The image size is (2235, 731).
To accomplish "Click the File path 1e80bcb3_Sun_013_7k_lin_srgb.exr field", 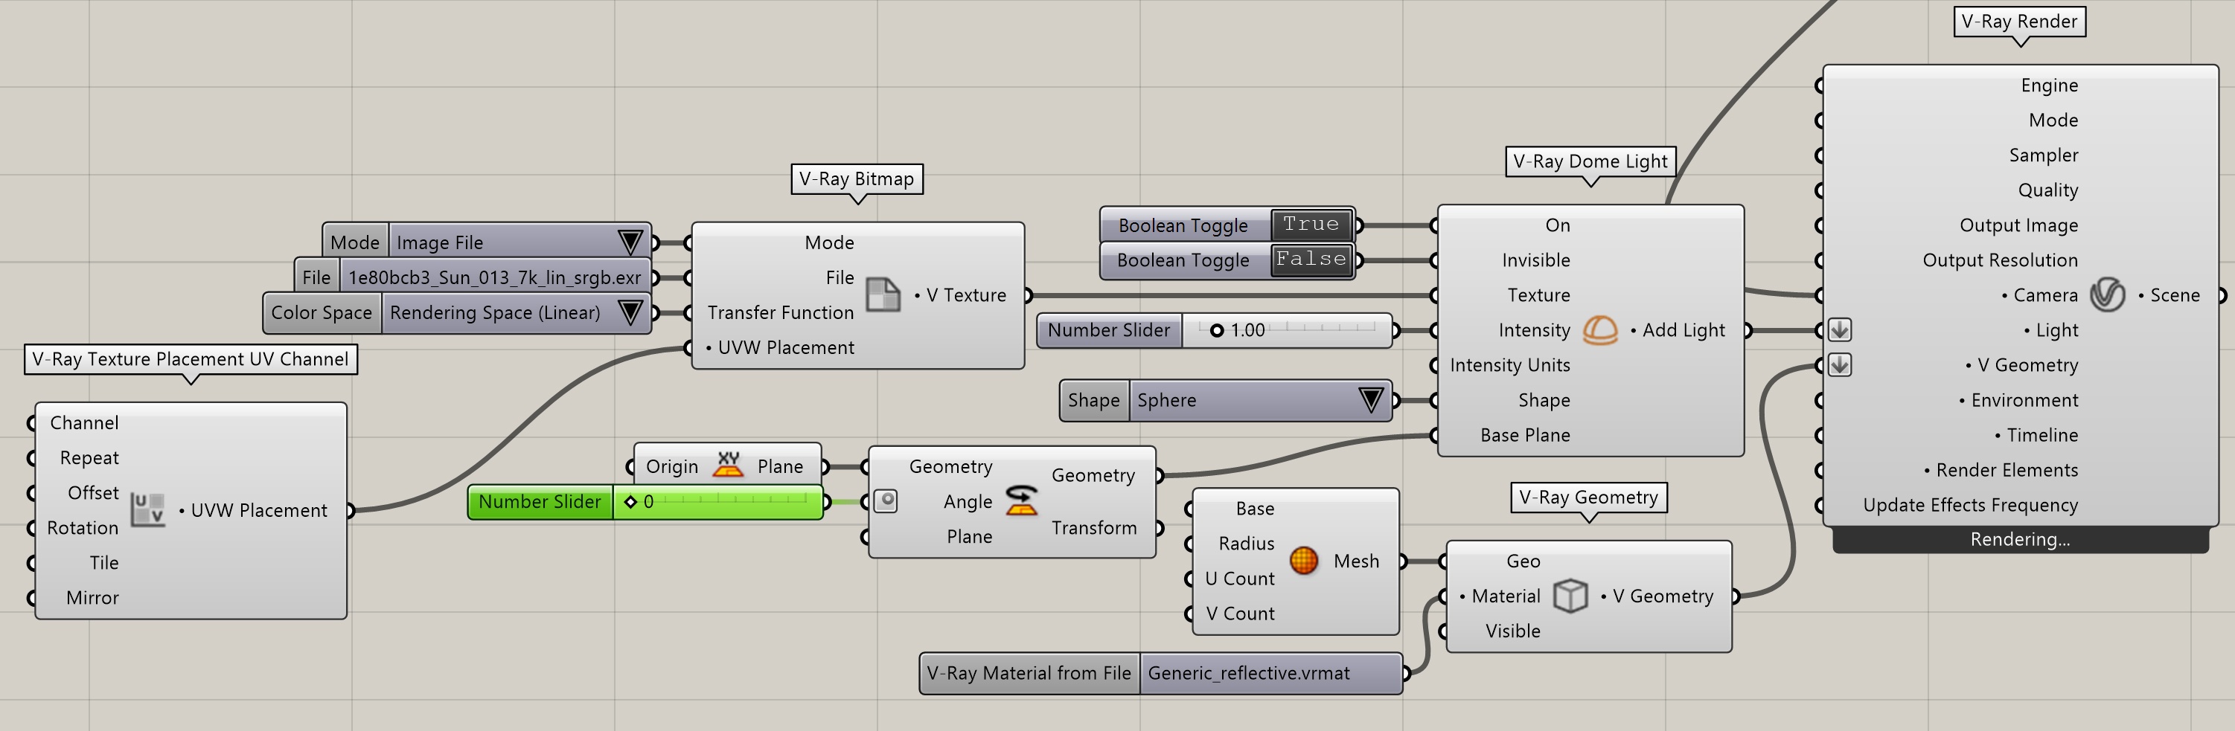I will 494,277.
